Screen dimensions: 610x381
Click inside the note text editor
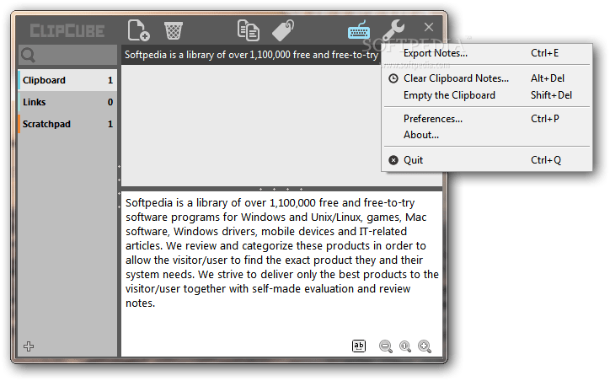click(281, 274)
